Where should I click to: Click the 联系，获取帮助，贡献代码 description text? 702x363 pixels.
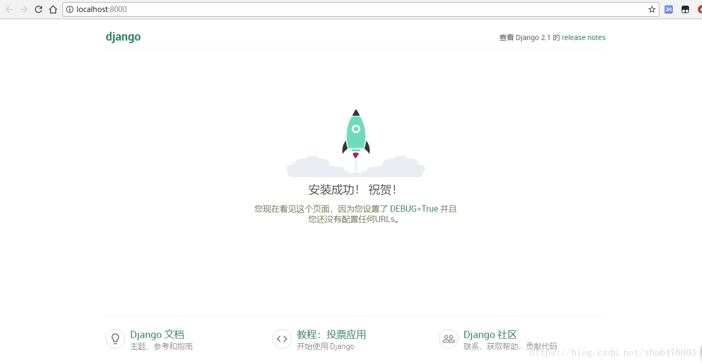(x=510, y=346)
